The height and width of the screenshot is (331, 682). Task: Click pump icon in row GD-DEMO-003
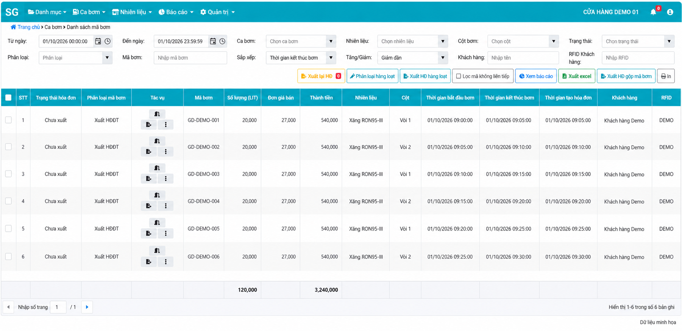click(157, 168)
